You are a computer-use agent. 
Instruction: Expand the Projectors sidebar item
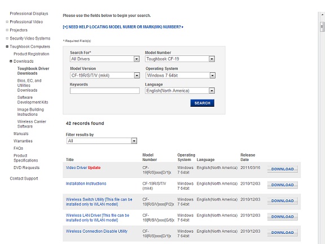coord(7,30)
